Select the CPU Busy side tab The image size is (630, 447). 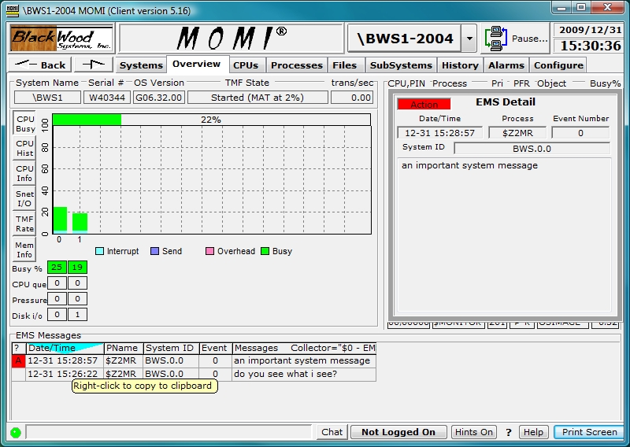25,124
